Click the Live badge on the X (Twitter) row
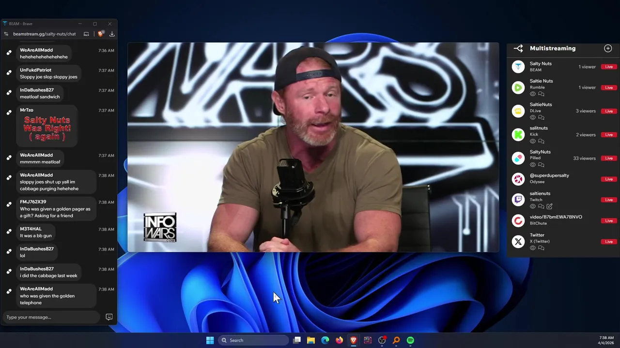The image size is (620, 348). (x=609, y=241)
